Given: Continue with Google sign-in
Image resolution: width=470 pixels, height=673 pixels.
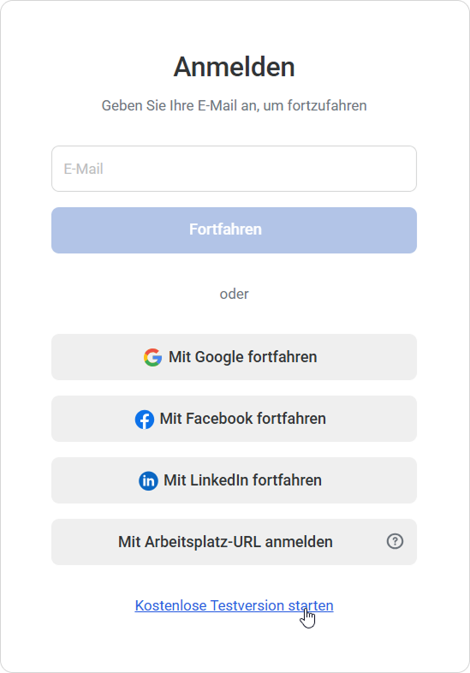Looking at the screenshot, I should (x=234, y=357).
